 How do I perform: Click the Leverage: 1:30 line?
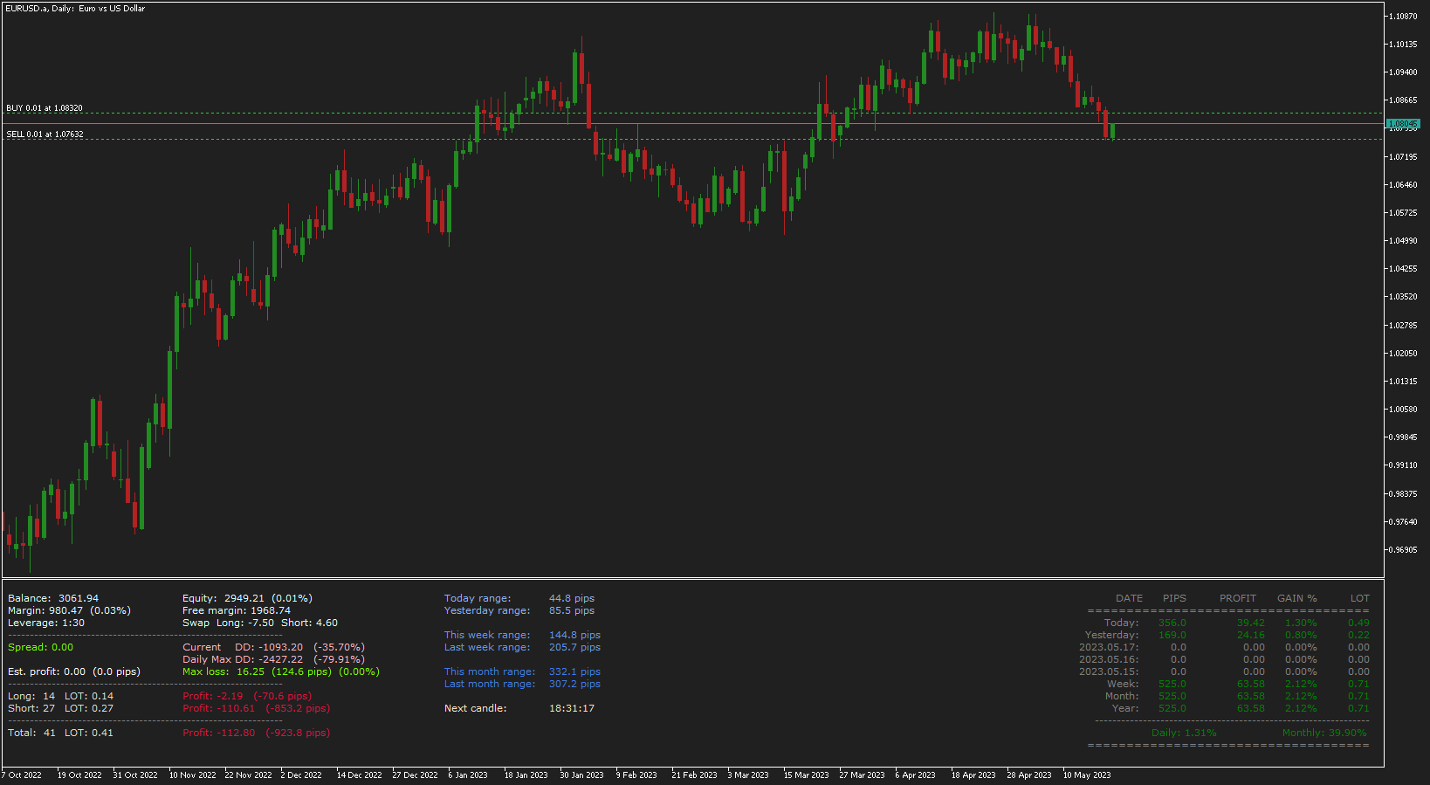(x=46, y=623)
